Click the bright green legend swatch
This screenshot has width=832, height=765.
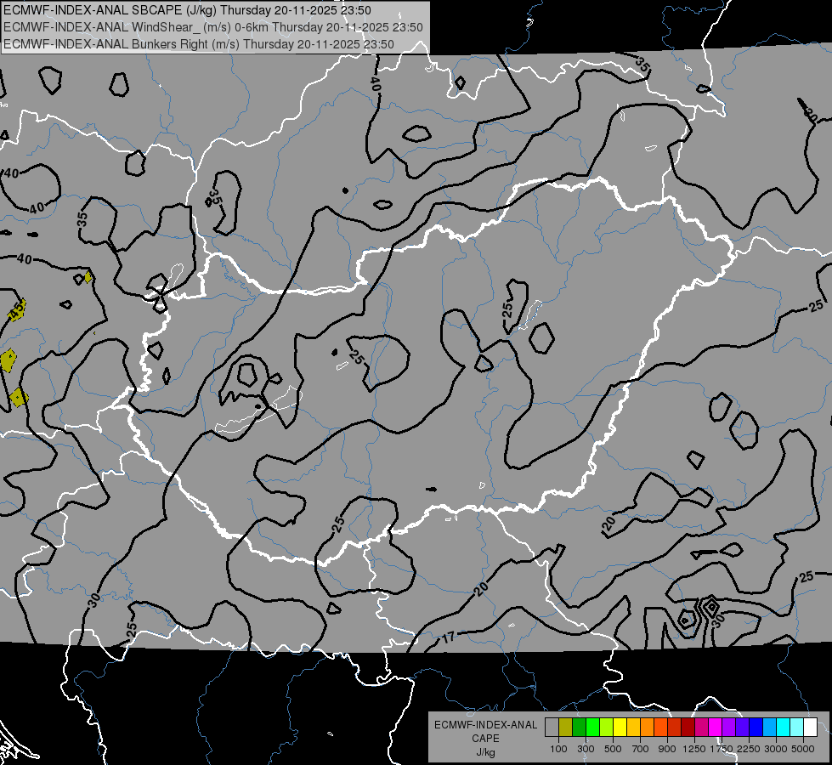[x=592, y=728]
